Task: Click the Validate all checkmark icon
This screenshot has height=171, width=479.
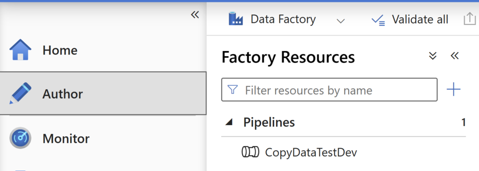Action: point(378,20)
